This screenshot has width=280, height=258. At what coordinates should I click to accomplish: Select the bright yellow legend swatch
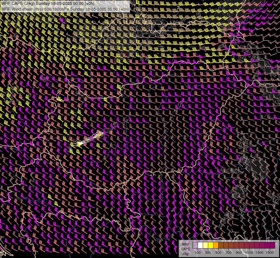click(211, 245)
